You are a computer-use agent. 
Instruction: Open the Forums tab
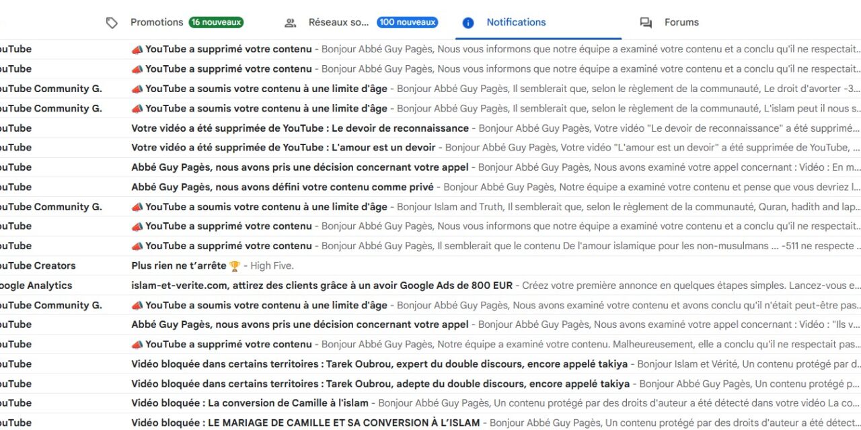click(681, 22)
